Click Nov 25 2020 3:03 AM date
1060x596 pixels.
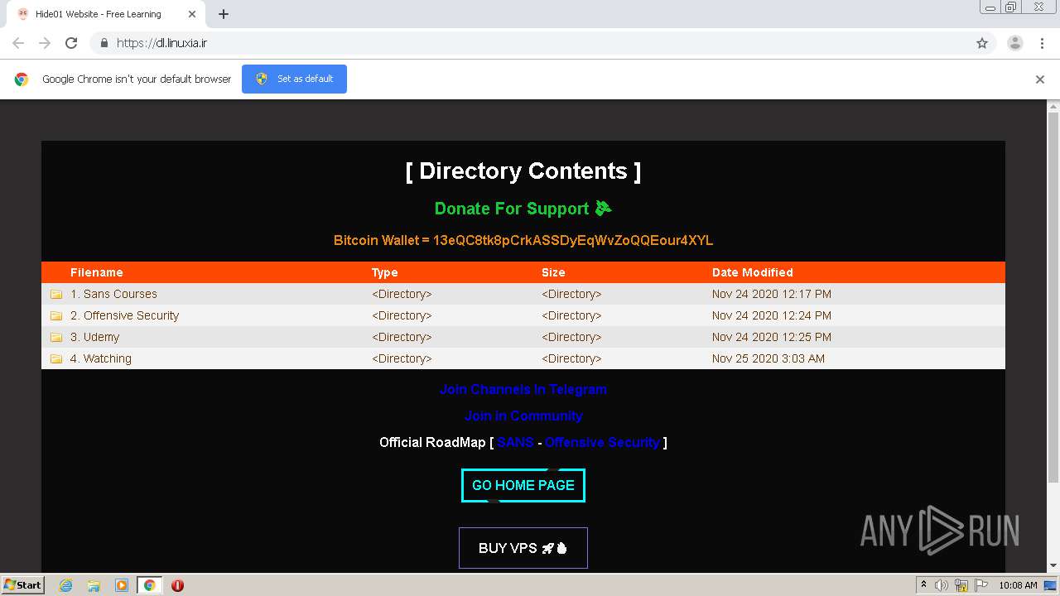tap(768, 358)
